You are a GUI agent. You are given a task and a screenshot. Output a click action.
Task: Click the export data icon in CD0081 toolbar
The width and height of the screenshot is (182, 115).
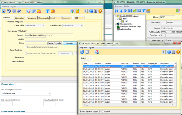[x=97, y=52]
